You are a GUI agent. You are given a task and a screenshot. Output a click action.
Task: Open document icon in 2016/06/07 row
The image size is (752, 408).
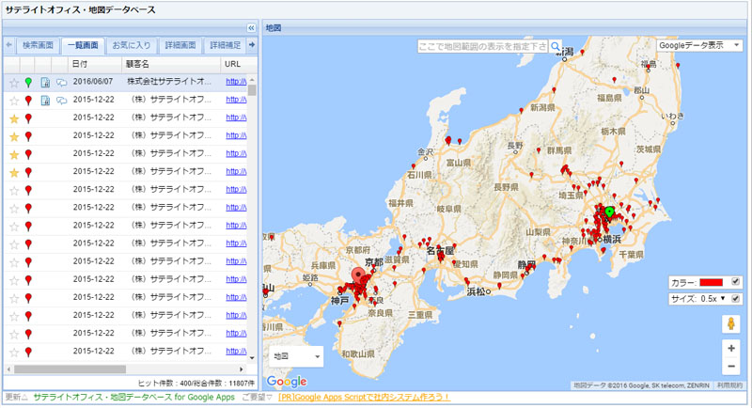(x=45, y=83)
